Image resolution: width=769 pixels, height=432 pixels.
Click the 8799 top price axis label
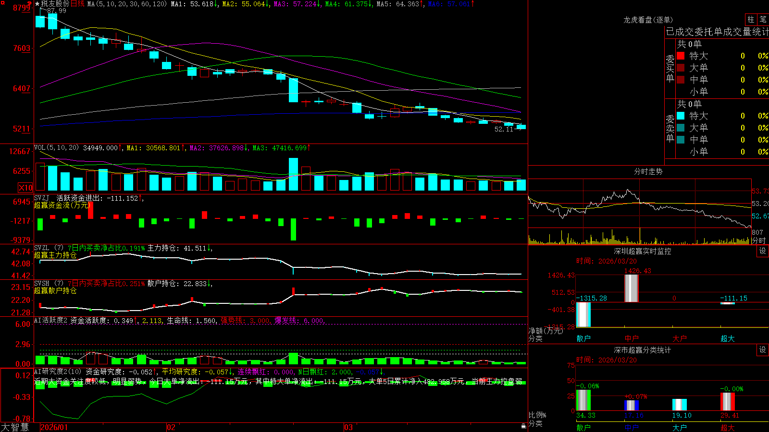(x=22, y=8)
